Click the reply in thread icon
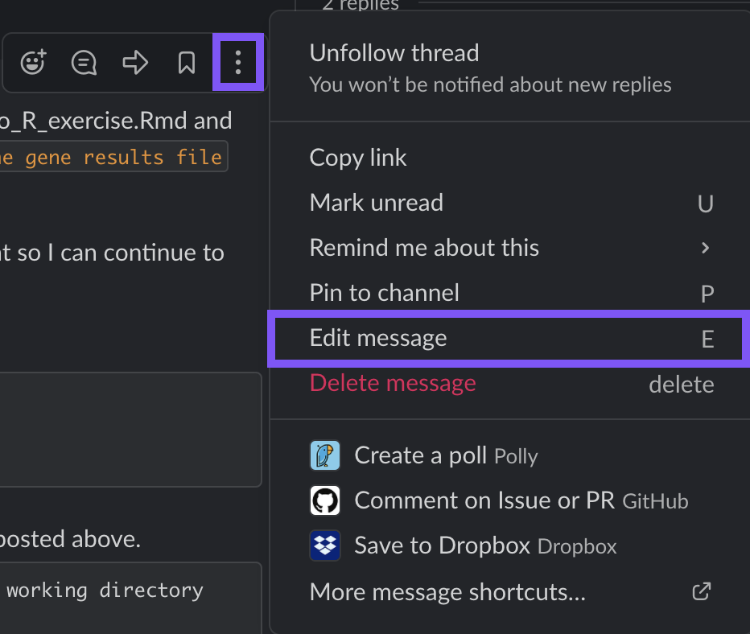Screen dimensions: 750x634 coord(84,63)
